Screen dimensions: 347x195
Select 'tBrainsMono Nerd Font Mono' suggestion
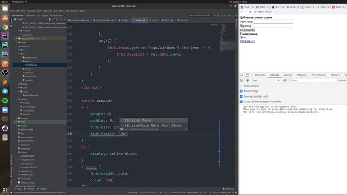153,126
